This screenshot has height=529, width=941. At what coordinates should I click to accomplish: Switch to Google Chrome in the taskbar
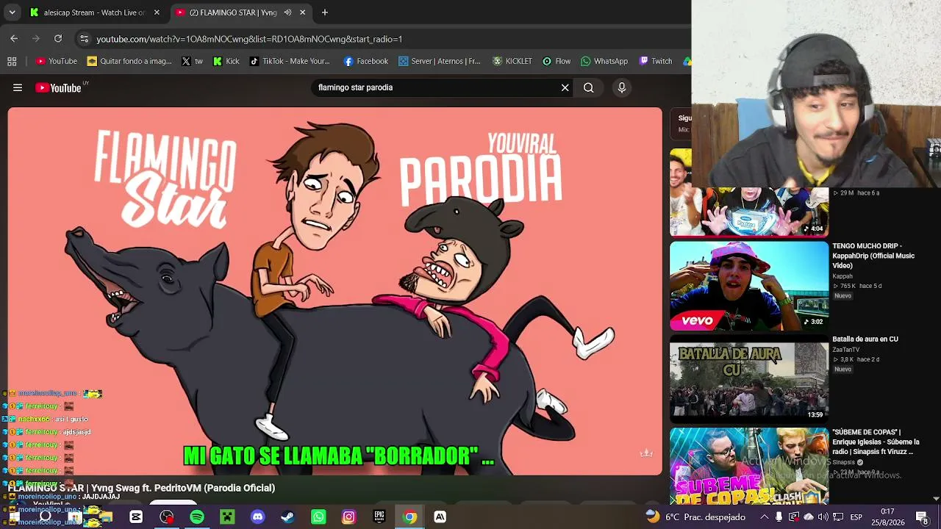[x=409, y=517]
